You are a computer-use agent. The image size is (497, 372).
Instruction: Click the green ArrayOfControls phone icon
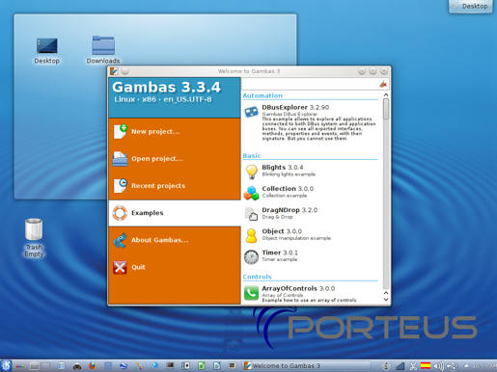(251, 293)
